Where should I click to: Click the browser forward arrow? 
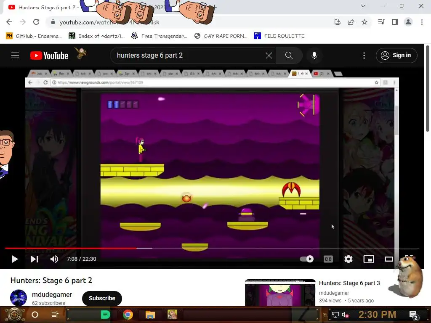tap(23, 22)
